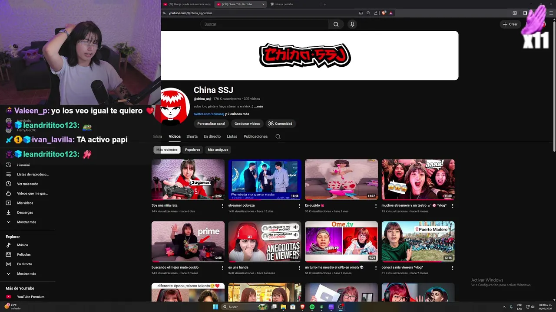Select 'Más recientes' filter chip
The width and height of the screenshot is (556, 312).
167,149
